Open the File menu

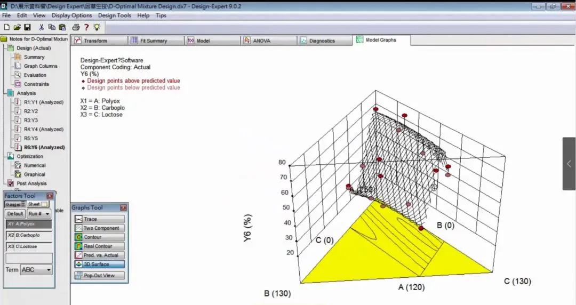(6, 15)
